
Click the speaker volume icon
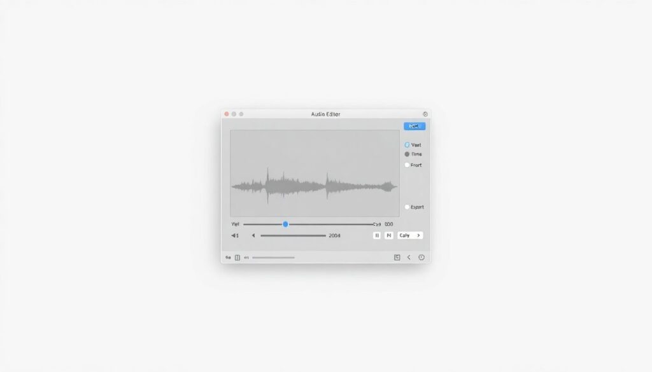click(x=234, y=235)
